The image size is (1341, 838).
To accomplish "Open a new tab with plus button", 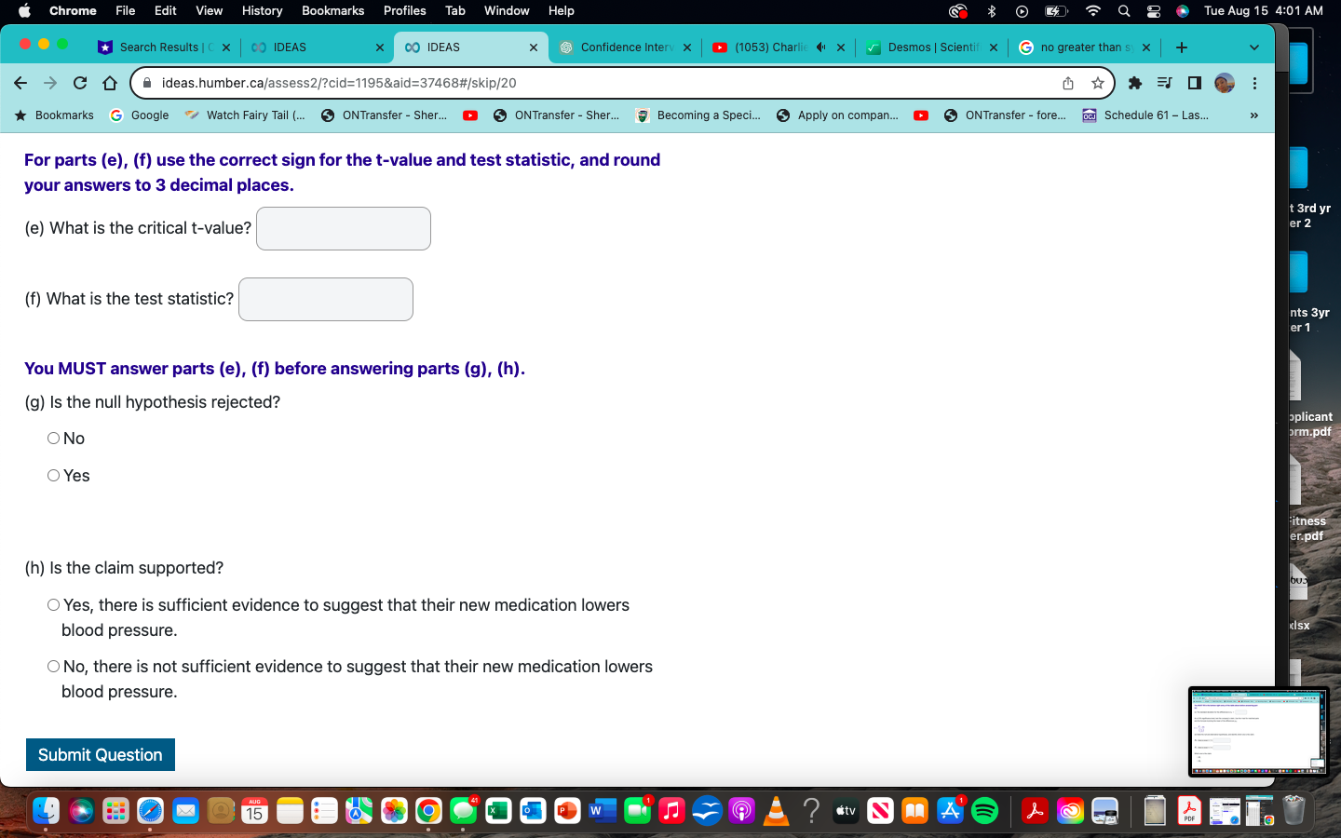I will point(1182,47).
